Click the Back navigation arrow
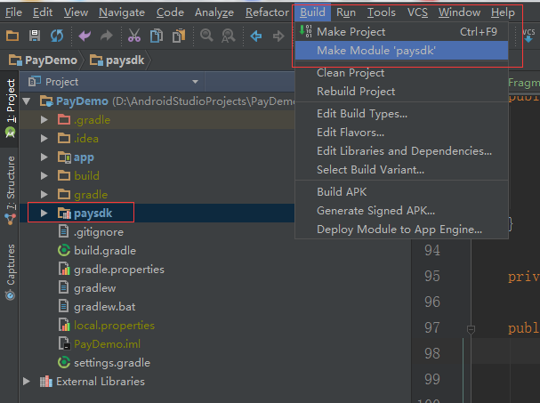 point(256,36)
